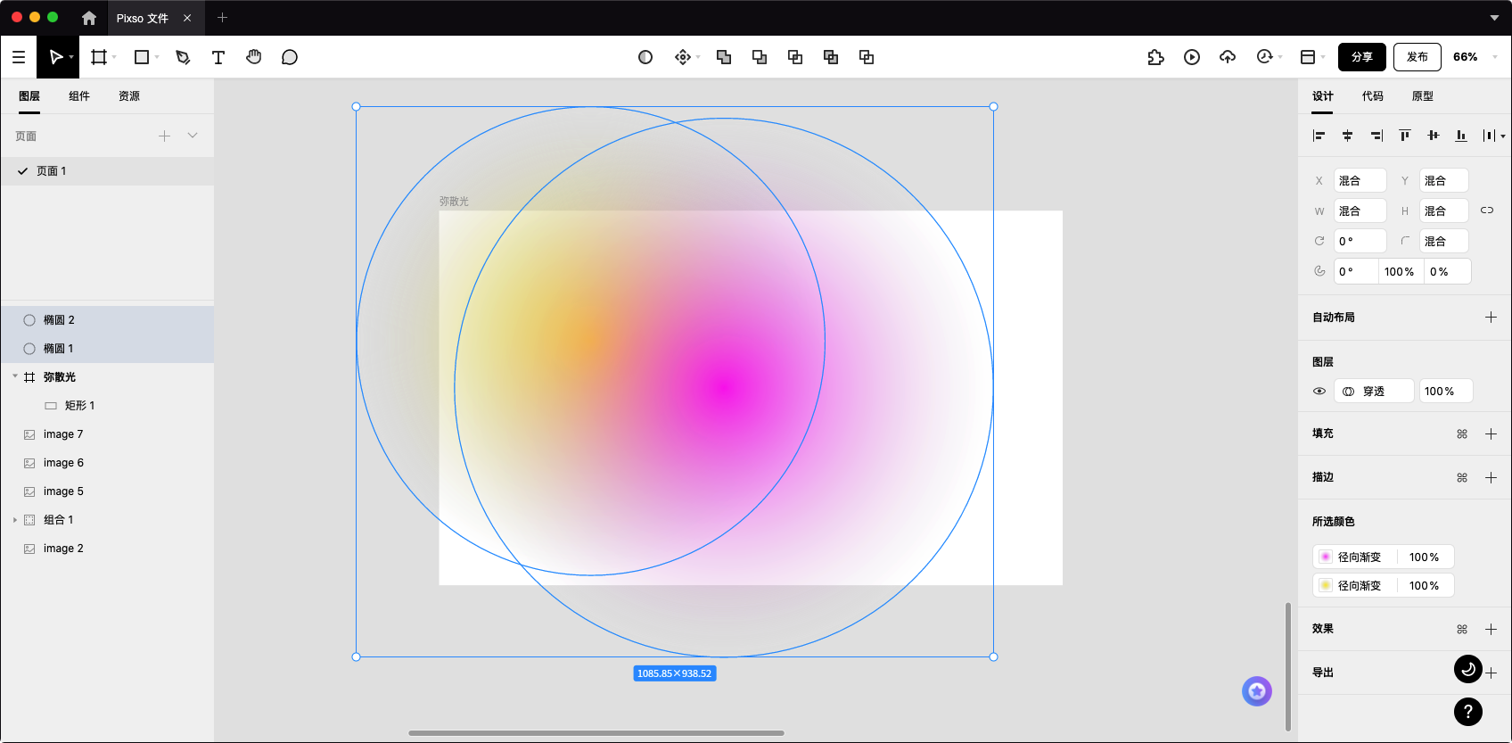The image size is (1512, 743).
Task: Click the cloud upload icon
Action: (1228, 57)
